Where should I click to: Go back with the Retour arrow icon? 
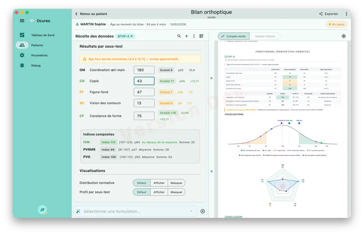tap(76, 14)
